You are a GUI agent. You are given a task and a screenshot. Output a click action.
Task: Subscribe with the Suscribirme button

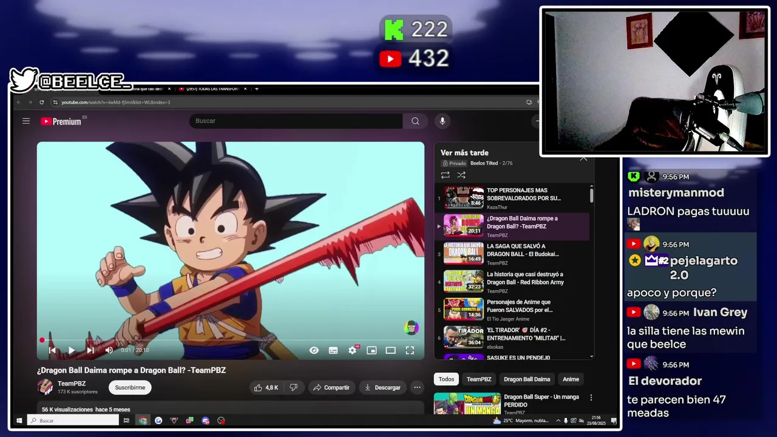(130, 387)
